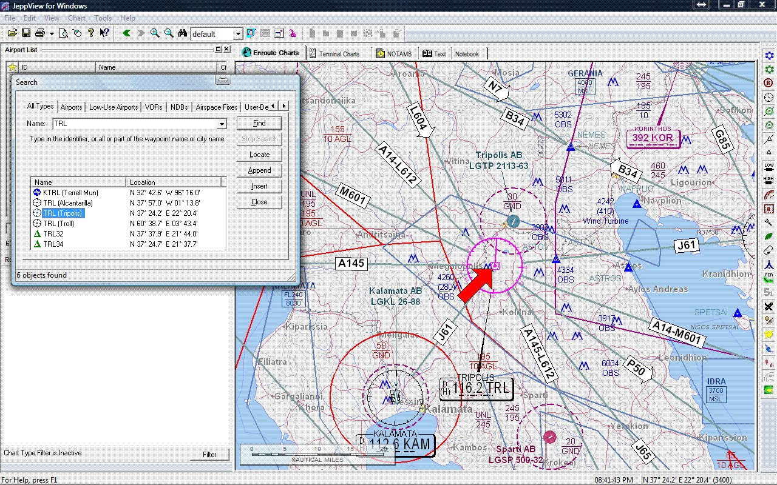Image resolution: width=777 pixels, height=485 pixels.
Task: Open the print options dropdown arrow
Action: coord(52,33)
